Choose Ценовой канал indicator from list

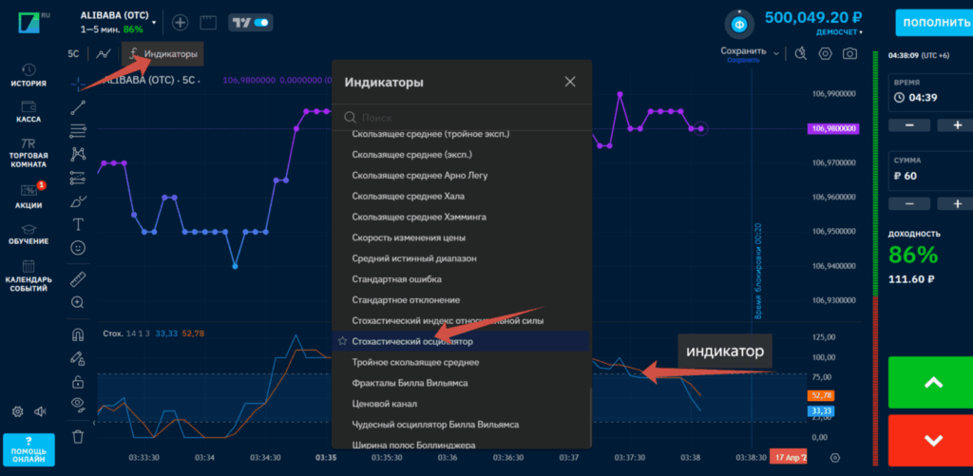point(386,404)
